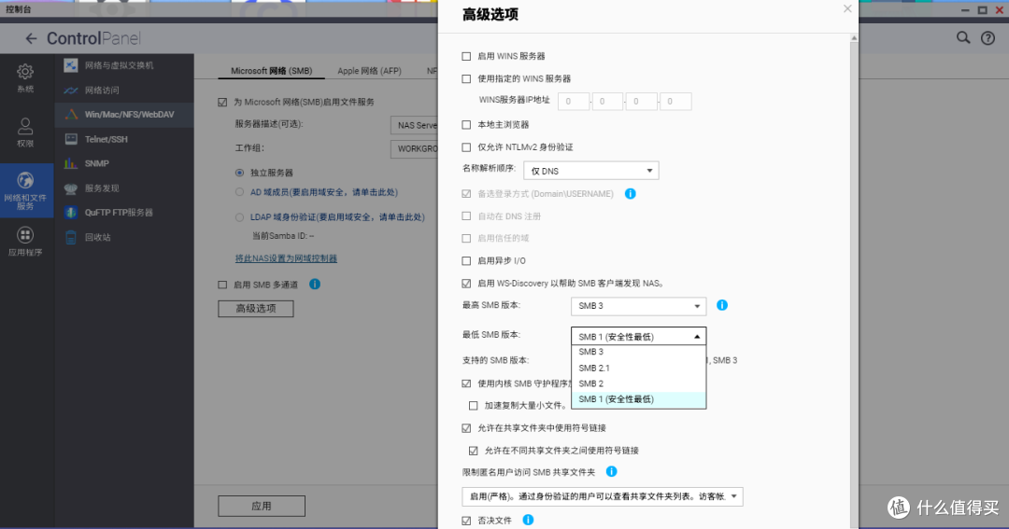Check 仅允许 NTLMv2 身份验证

(x=466, y=147)
